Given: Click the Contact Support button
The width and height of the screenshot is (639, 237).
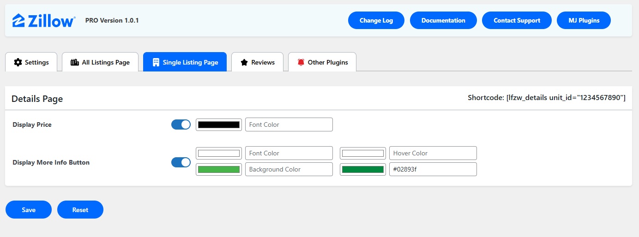Looking at the screenshot, I should [517, 20].
